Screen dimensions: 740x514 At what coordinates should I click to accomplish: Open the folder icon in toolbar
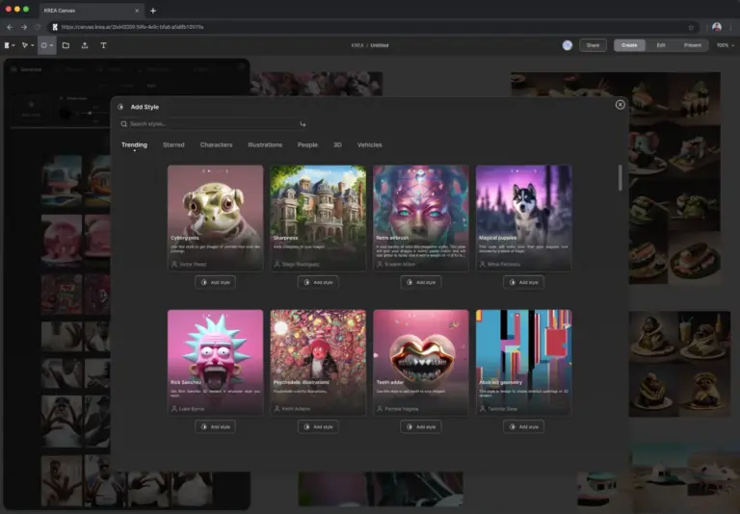66,45
